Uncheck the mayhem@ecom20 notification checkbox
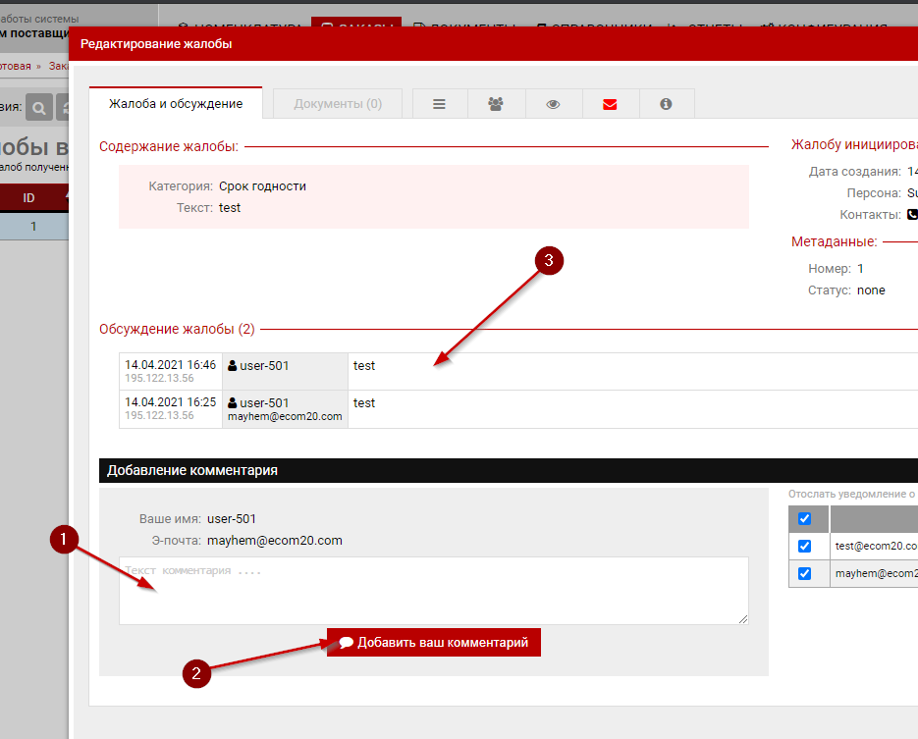This screenshot has width=918, height=739. 805,573
